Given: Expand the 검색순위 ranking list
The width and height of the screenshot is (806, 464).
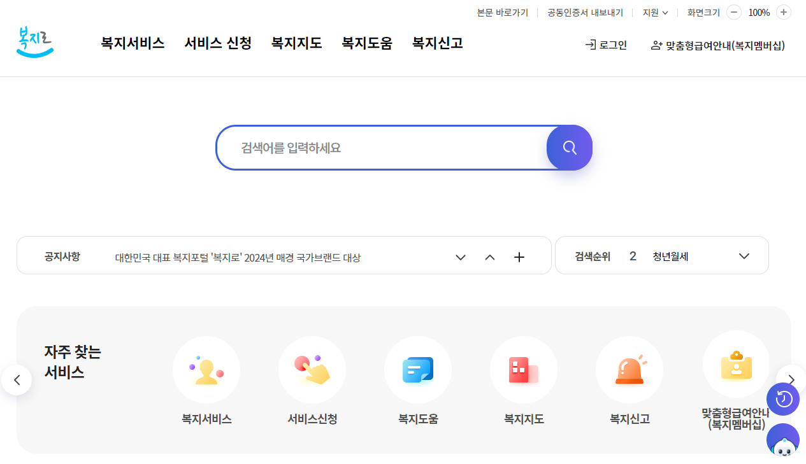Looking at the screenshot, I should click(744, 256).
